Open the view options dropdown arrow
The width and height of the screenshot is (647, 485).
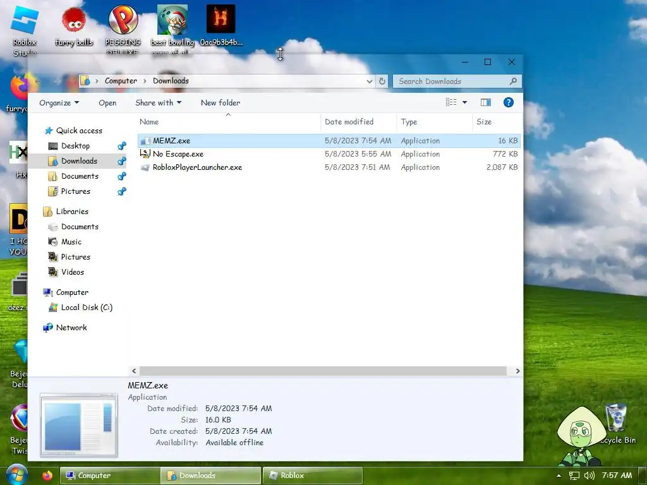tap(464, 102)
